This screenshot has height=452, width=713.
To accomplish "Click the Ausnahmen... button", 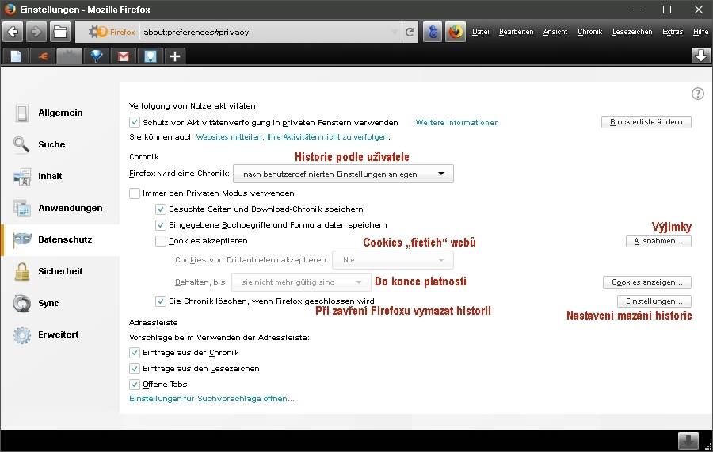I will coord(658,241).
